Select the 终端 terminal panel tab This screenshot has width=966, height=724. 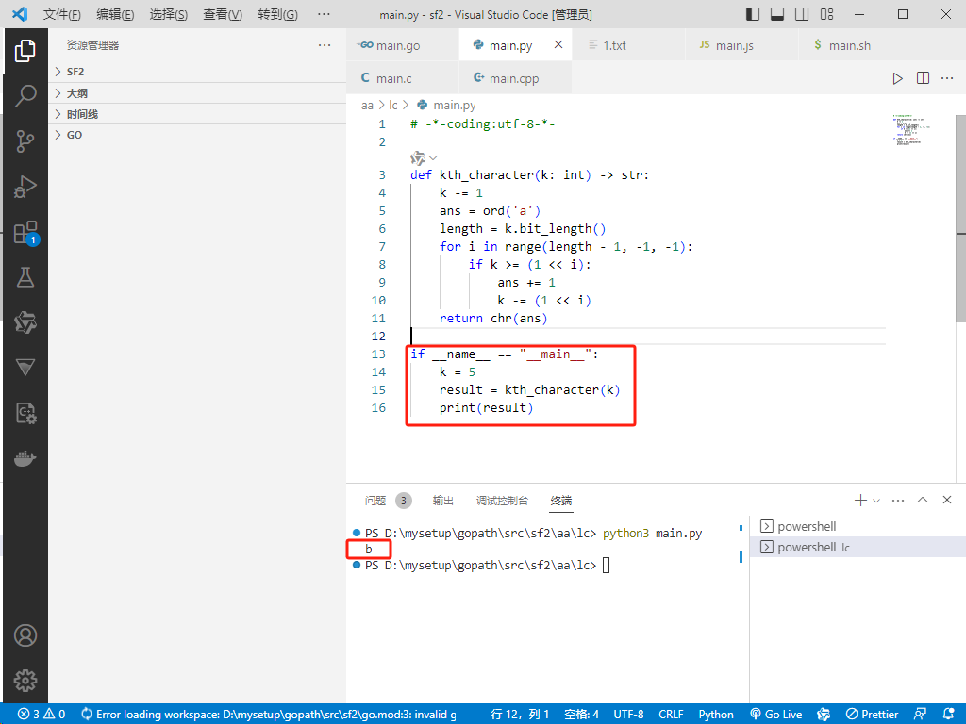click(561, 501)
